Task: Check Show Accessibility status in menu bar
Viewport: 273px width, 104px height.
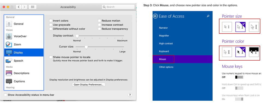Action: point(5,95)
